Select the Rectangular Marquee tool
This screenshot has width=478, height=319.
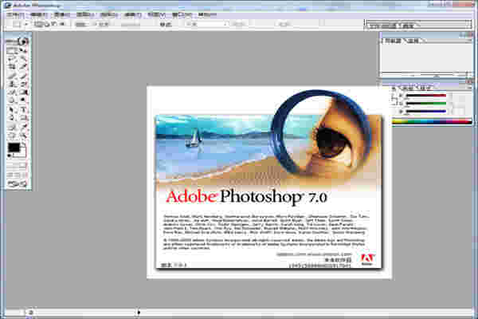[x=12, y=50]
